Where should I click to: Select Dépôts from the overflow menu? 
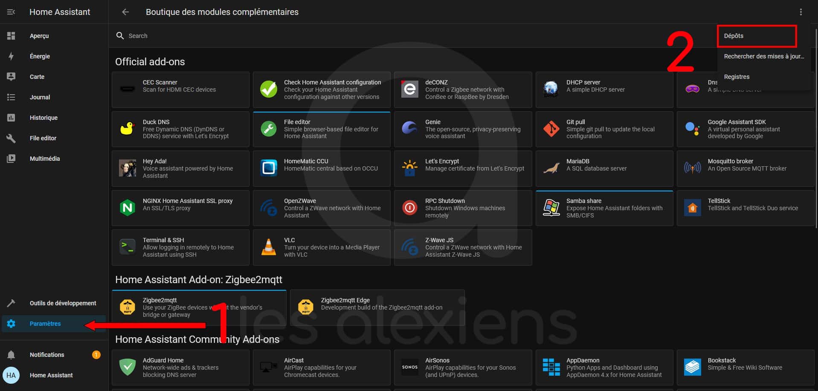[757, 36]
